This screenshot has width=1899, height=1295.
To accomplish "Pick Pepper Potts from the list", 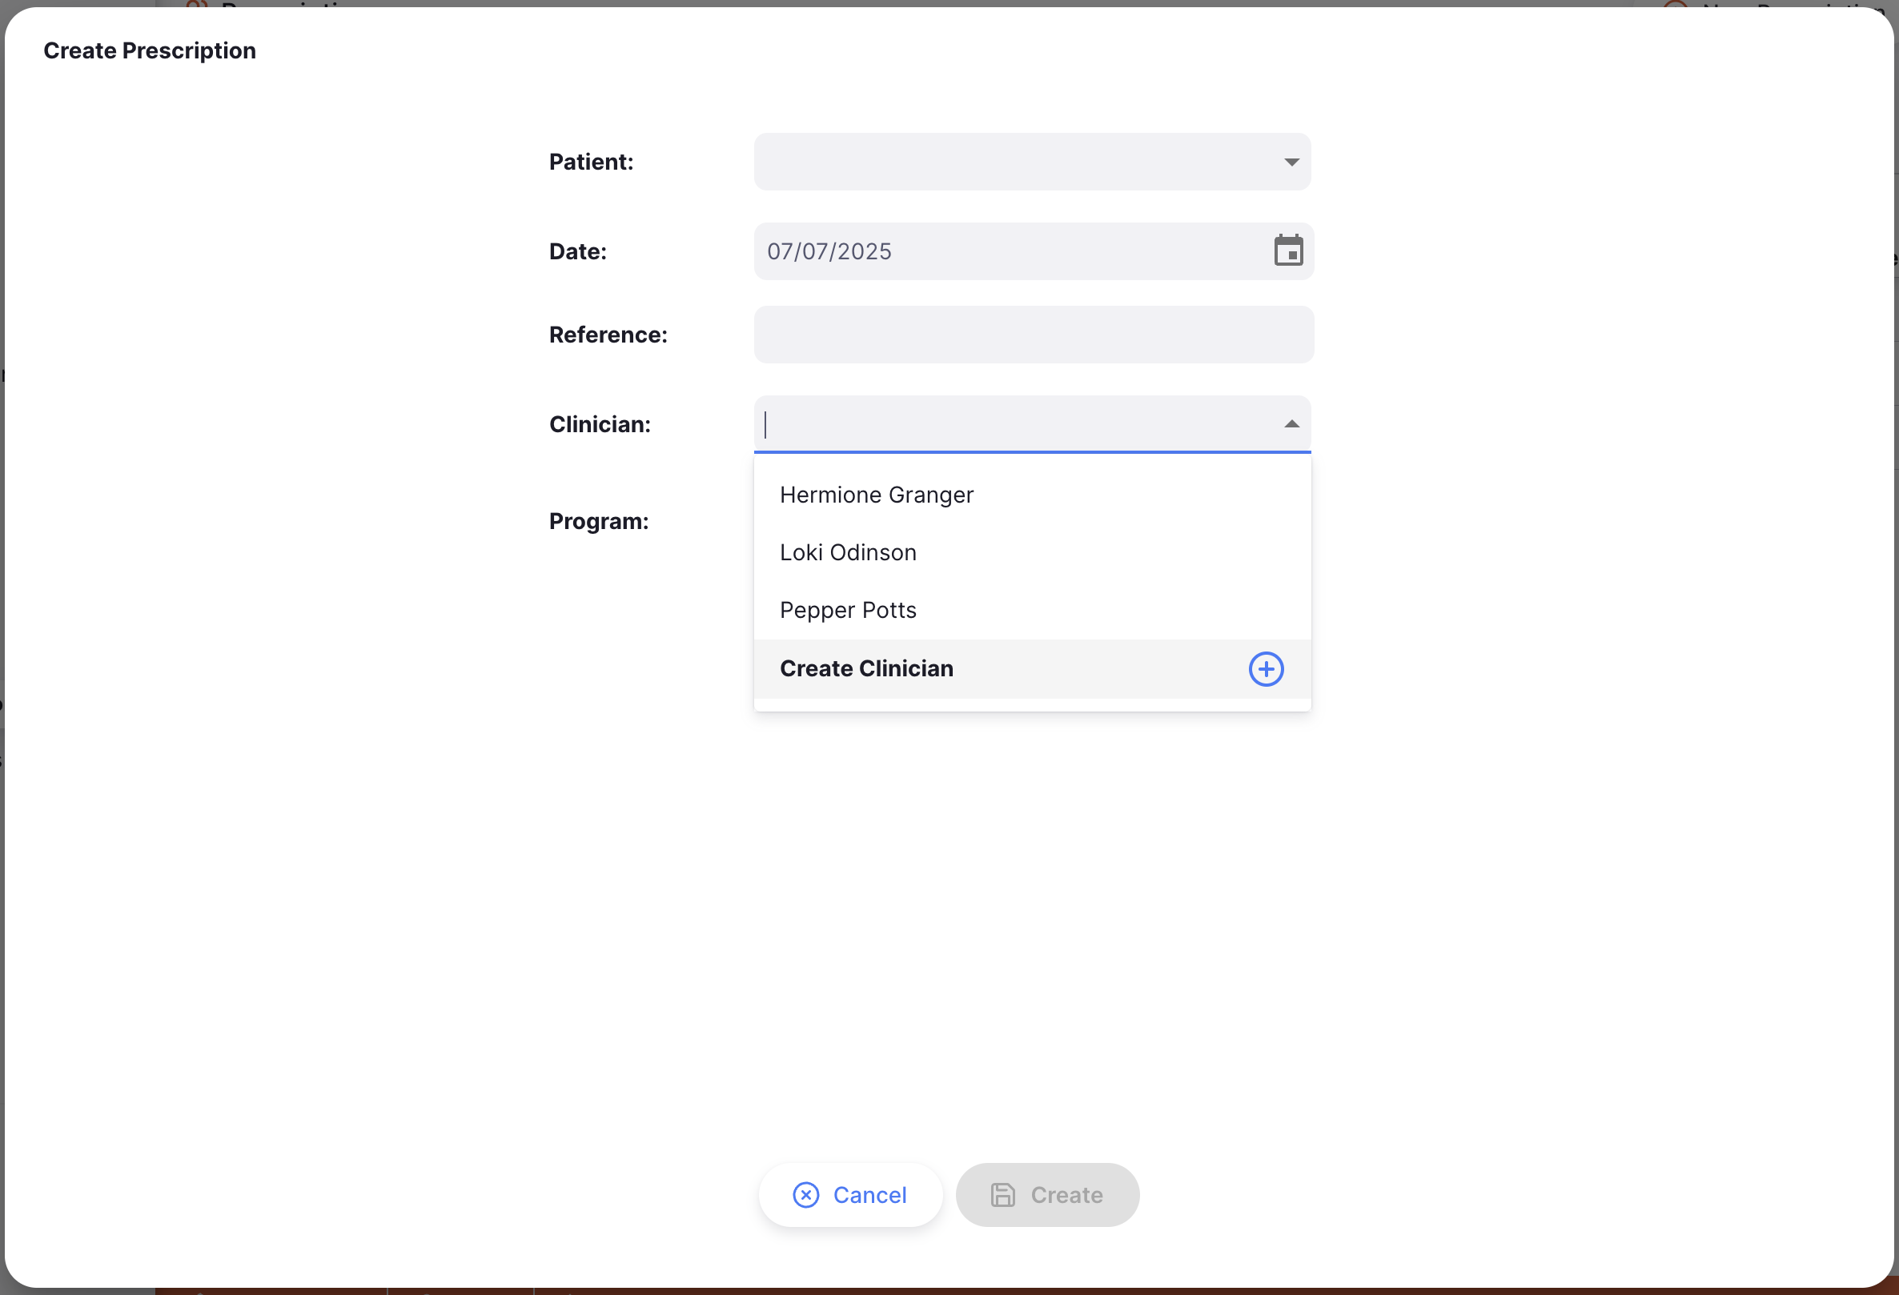I will (x=847, y=611).
